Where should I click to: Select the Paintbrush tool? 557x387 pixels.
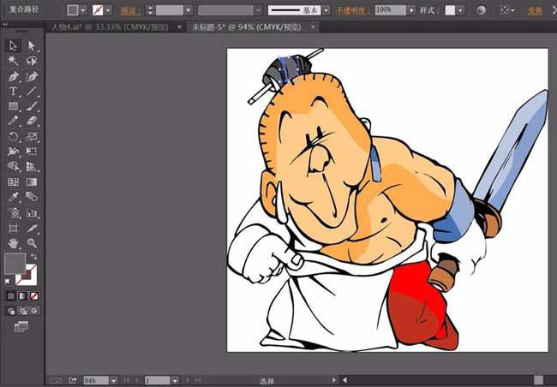32,106
